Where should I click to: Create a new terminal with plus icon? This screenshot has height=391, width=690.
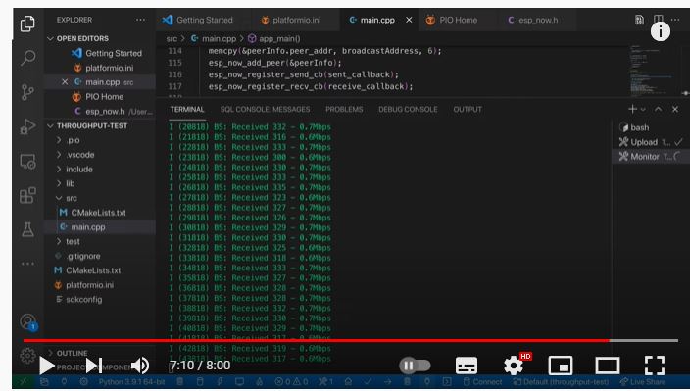[632, 109]
